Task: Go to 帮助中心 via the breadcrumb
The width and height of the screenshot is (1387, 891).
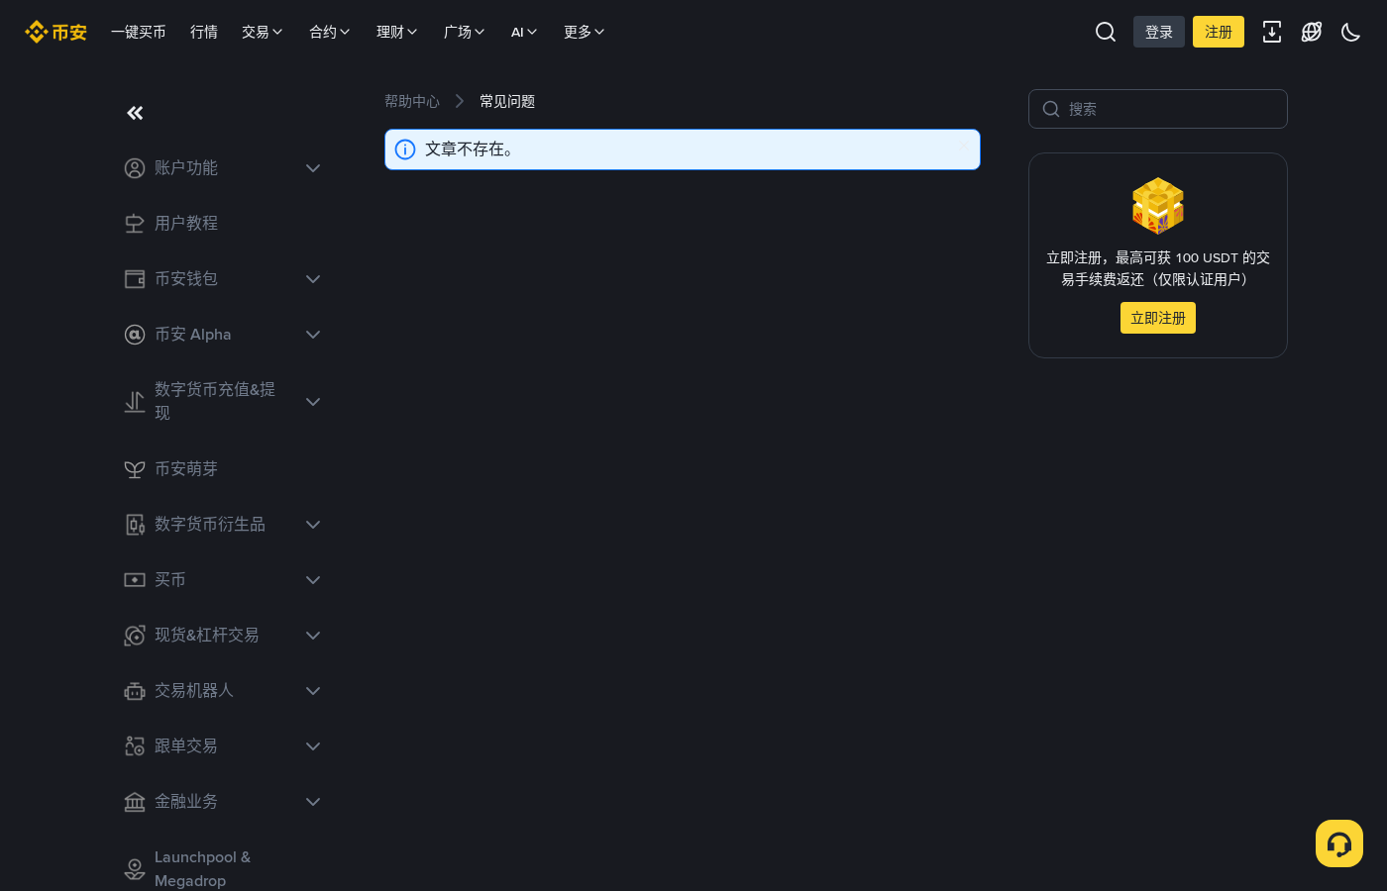Action: point(412,101)
